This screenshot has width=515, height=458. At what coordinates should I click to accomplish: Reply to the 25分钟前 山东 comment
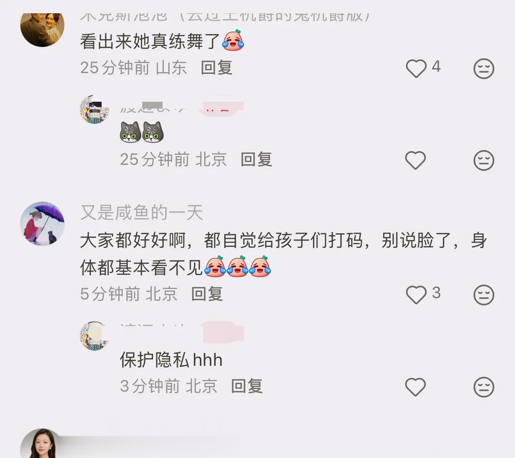tap(216, 68)
